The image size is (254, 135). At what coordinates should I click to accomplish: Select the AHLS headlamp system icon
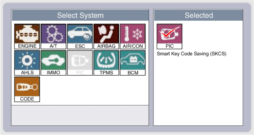(x=27, y=63)
